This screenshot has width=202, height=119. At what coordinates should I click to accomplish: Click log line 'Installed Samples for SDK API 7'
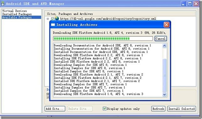click(x=88, y=91)
